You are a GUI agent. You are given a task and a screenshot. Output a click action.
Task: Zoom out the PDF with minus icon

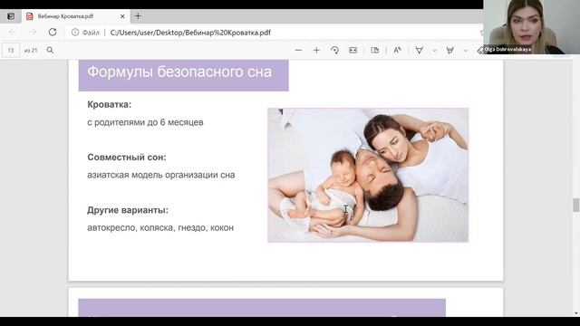(298, 51)
